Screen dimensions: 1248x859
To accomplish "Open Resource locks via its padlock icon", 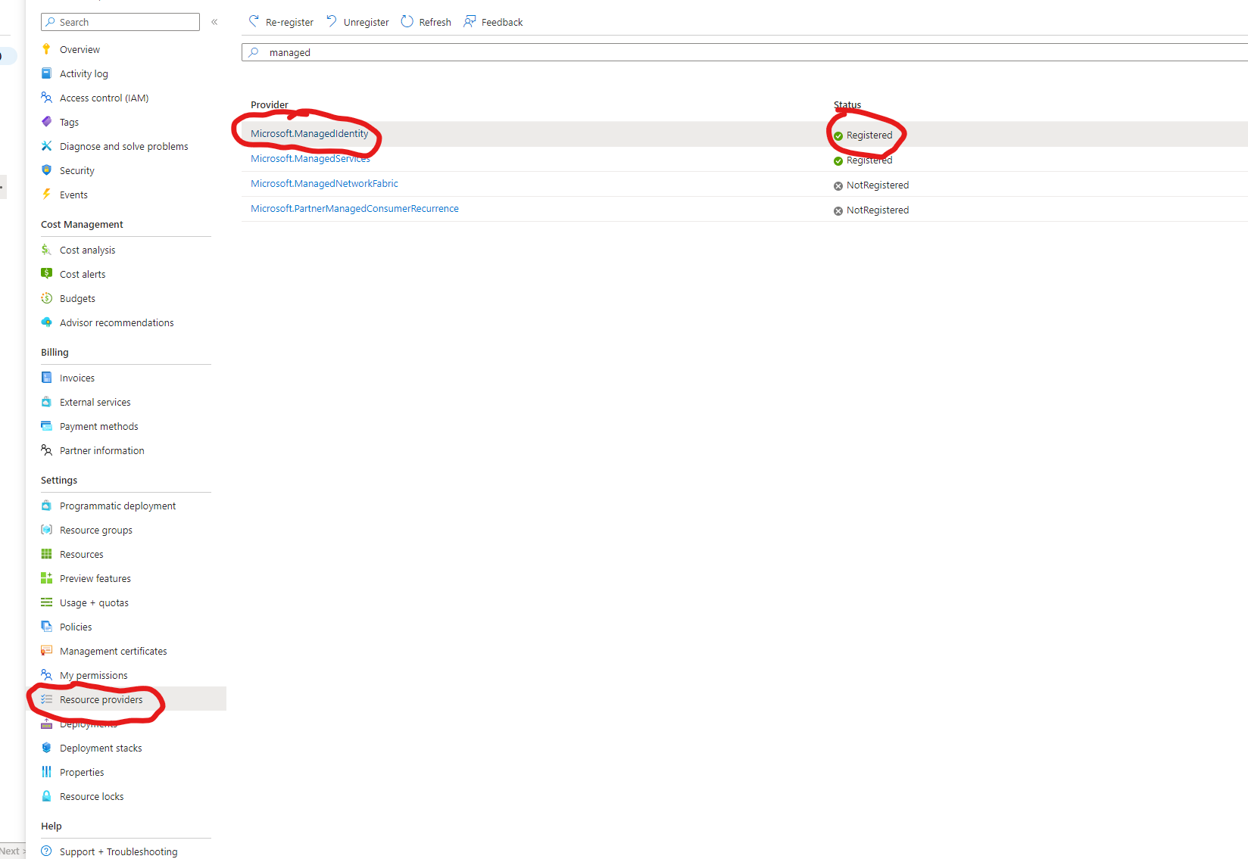I will click(x=47, y=796).
